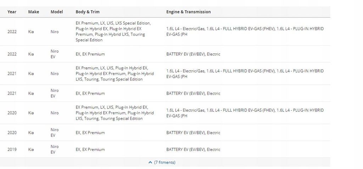This screenshot has width=363, height=169.
Task: Click the 2022 Niro EV model cell
Action: 55,54
